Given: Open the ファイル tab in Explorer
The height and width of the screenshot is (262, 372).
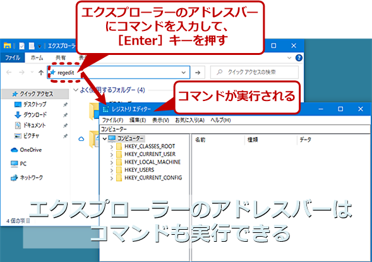Looking at the screenshot, I should 13,57.
